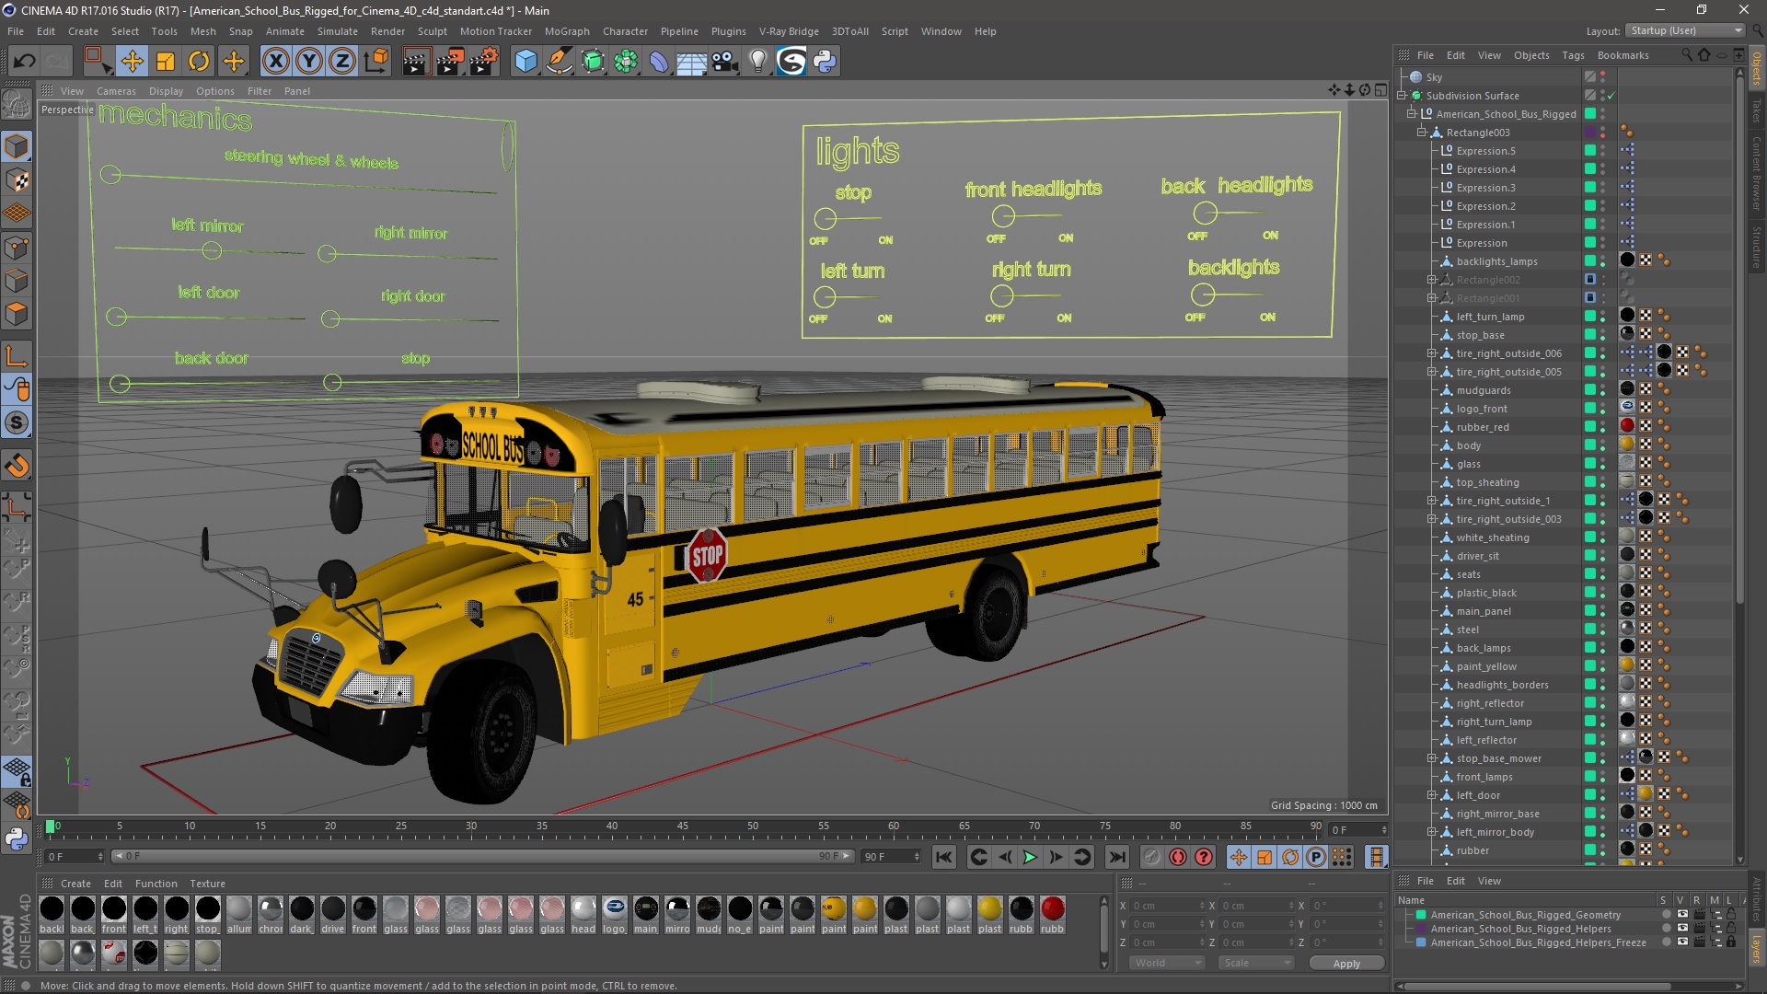Toggle layer color of seats object
This screenshot has width=1767, height=994.
[1590, 574]
